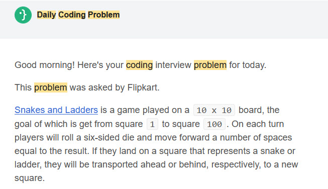Screen dimensions: 328x189
Task: Click the inline code box showing '1'
Action: click(152, 124)
